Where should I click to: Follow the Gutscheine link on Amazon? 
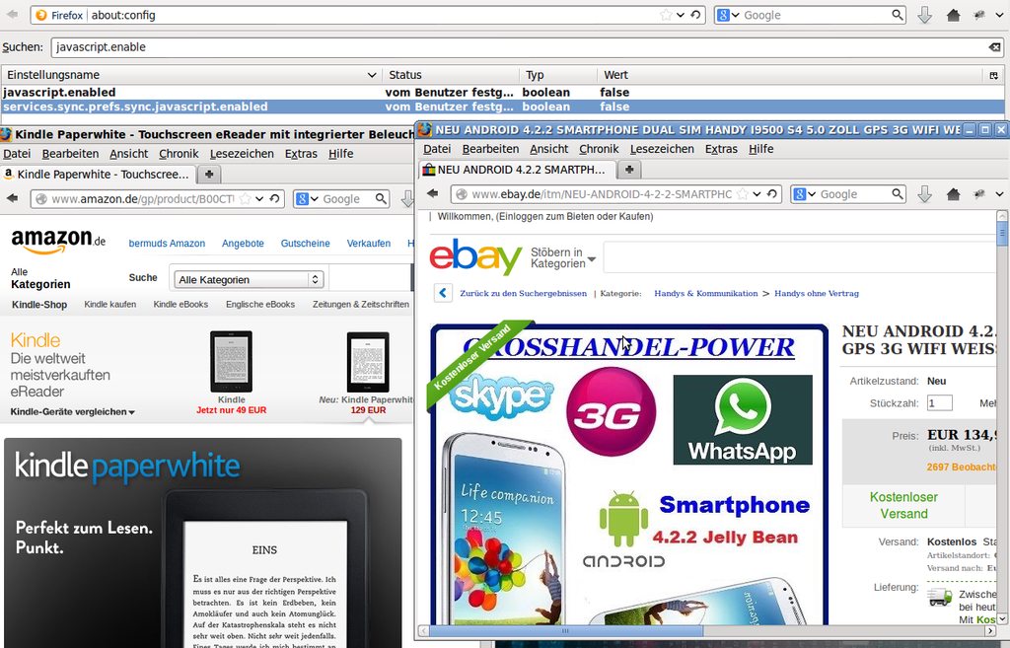[x=306, y=244]
